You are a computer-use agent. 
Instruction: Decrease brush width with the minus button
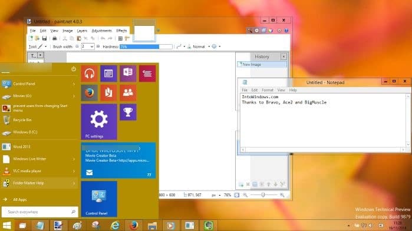pyautogui.click(x=77, y=46)
